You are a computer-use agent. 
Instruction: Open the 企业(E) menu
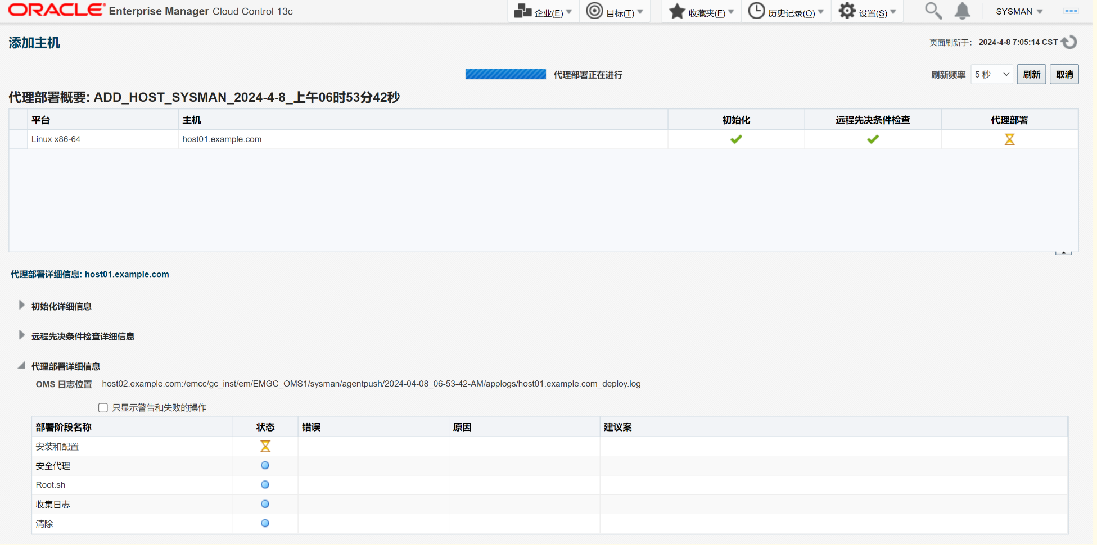pos(543,12)
